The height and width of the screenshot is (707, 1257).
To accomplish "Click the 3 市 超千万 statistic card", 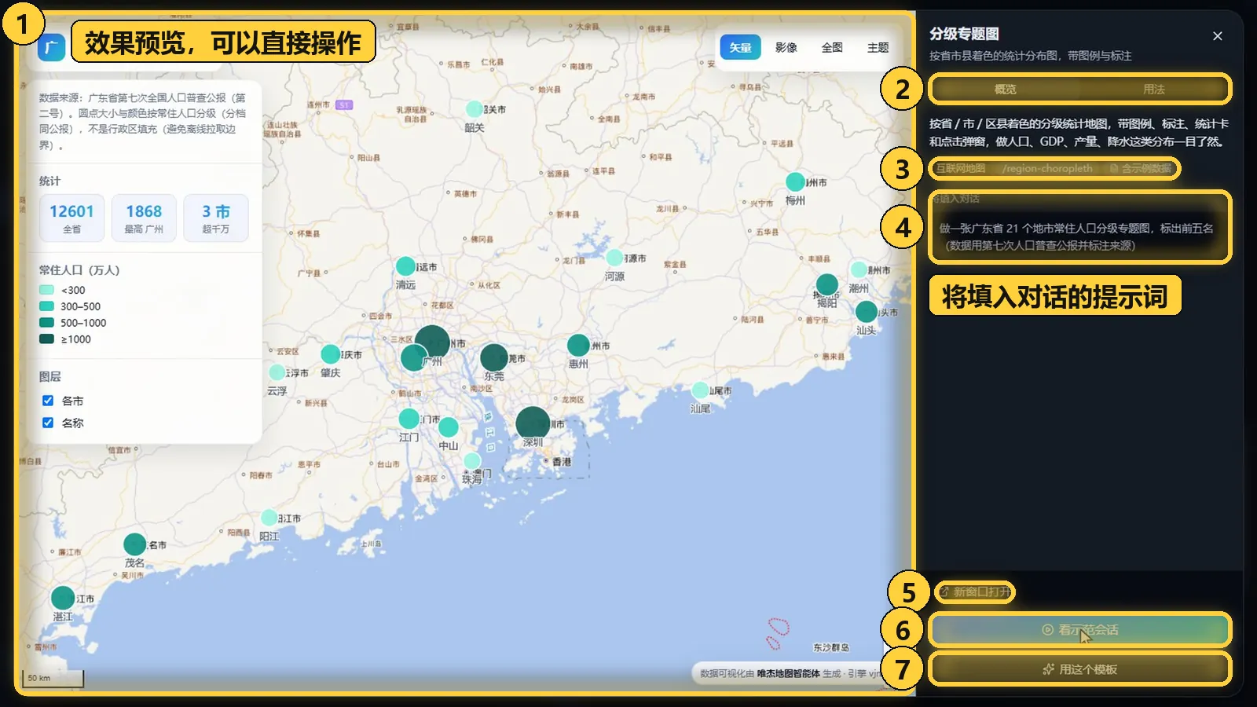I will (x=216, y=218).
